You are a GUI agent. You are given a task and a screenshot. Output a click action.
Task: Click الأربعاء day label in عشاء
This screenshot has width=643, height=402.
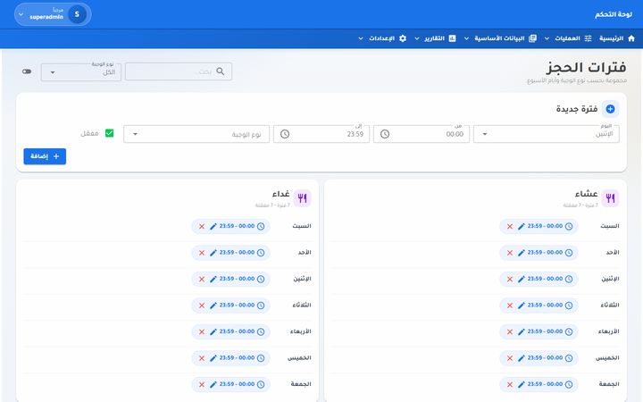coord(608,331)
